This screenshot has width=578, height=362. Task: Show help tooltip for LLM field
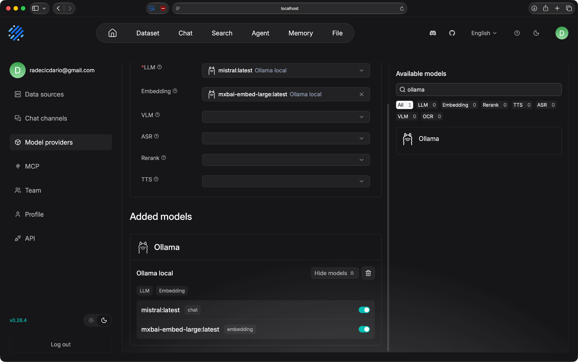coord(159,67)
